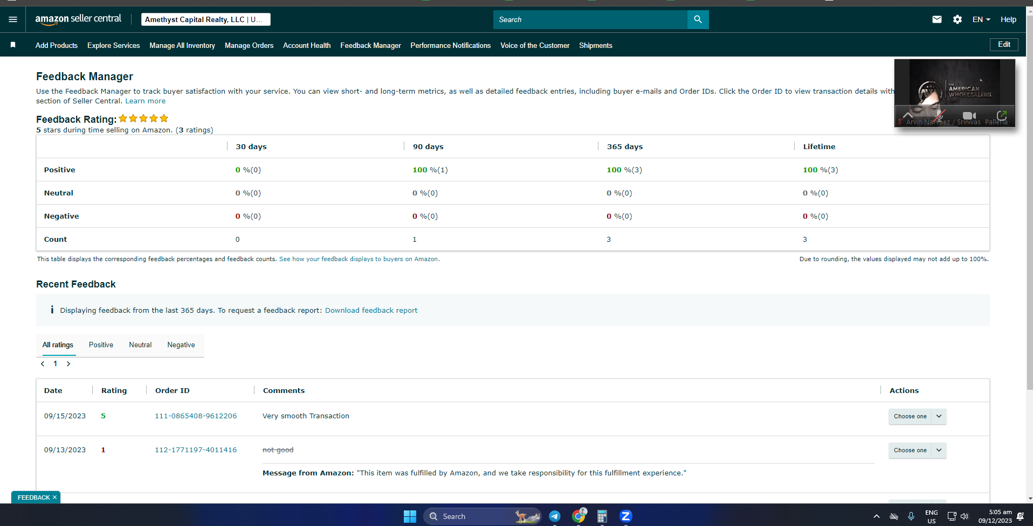Show hidden system tray icons
The width and height of the screenshot is (1033, 526).
[x=876, y=516]
